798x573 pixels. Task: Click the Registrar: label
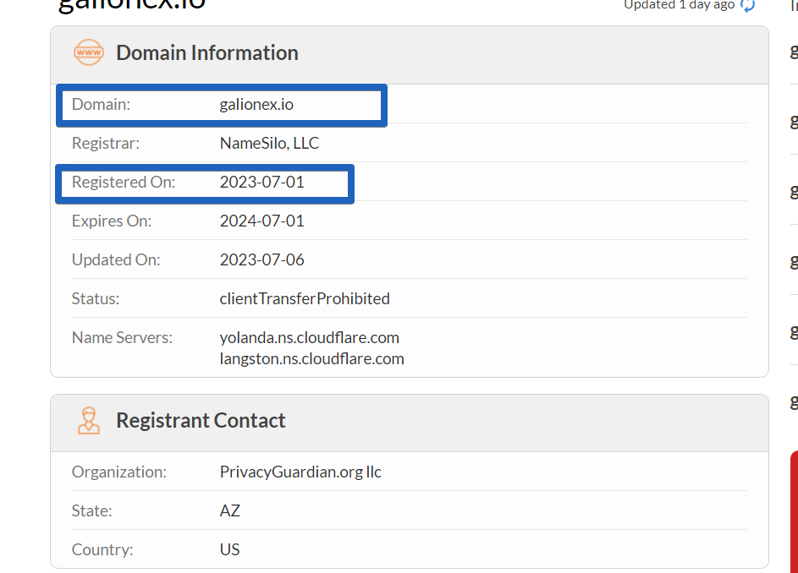105,143
